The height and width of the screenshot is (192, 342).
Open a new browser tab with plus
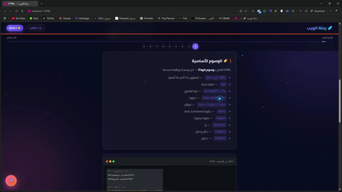click(42, 4)
